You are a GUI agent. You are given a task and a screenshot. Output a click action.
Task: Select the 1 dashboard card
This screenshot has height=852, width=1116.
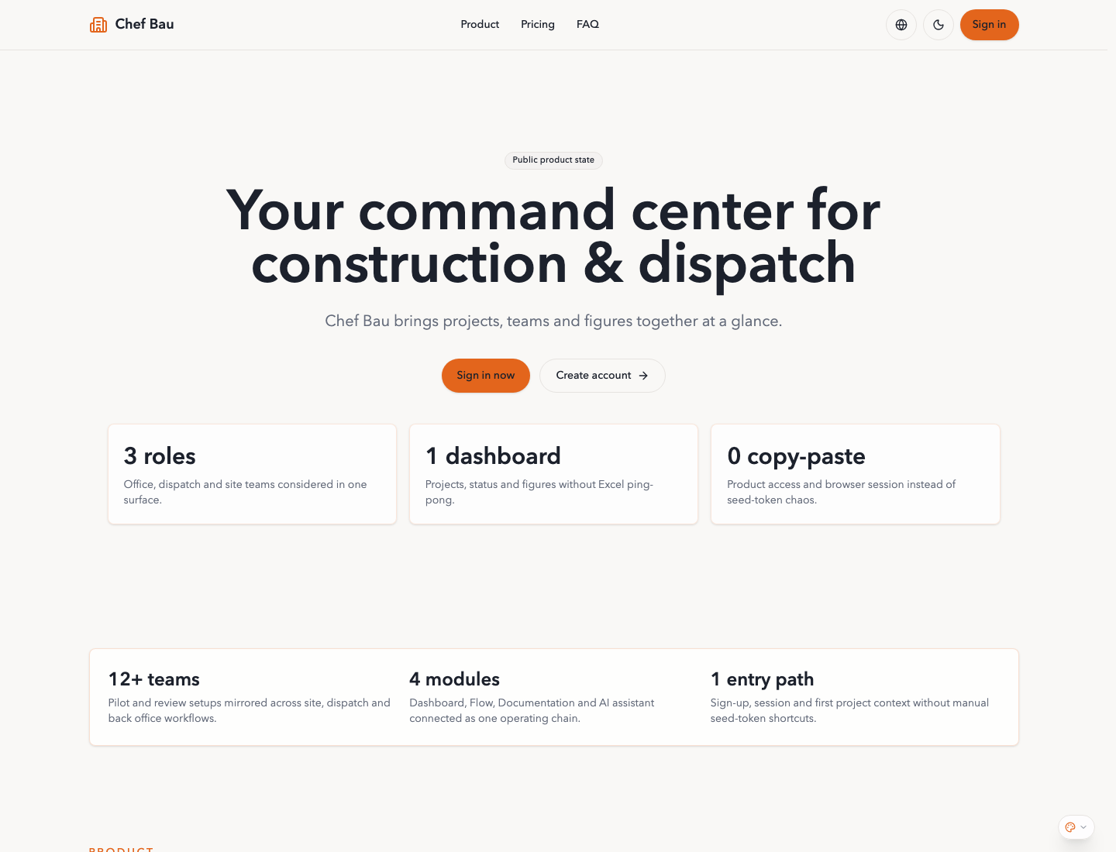[x=553, y=474]
